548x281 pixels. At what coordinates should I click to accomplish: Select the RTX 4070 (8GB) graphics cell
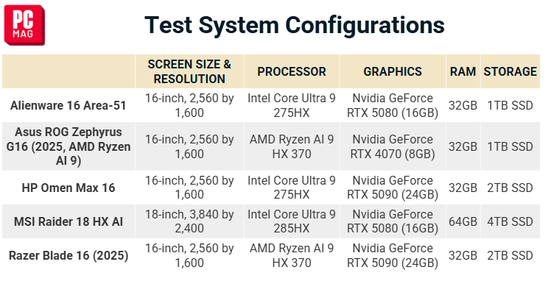393,146
